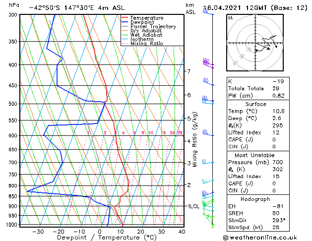Select the "Dewpoint" legend entry

click(142, 22)
